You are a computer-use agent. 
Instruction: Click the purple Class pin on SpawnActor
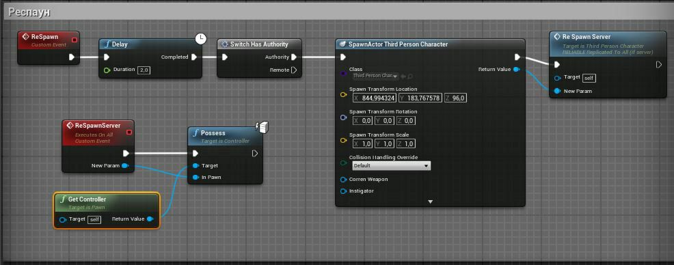[x=343, y=74]
